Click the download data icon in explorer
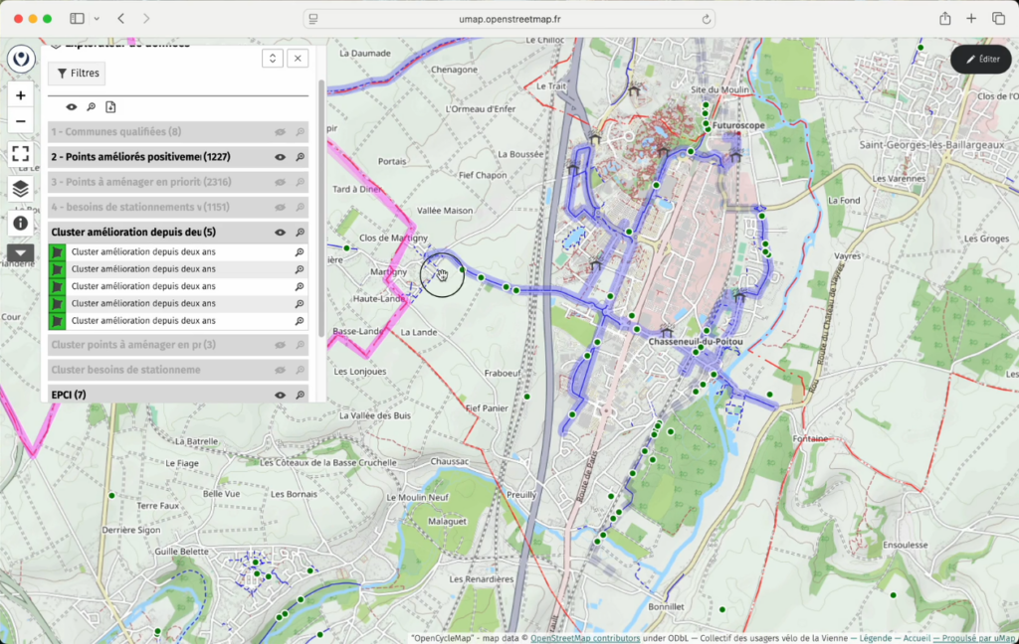The height and width of the screenshot is (644, 1019). pyautogui.click(x=110, y=107)
